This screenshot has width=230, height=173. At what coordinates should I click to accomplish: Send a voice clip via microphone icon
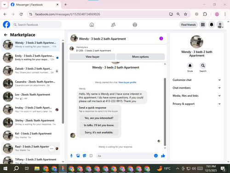(71, 156)
